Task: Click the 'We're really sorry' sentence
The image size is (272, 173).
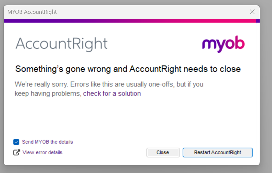Action: 109,84
